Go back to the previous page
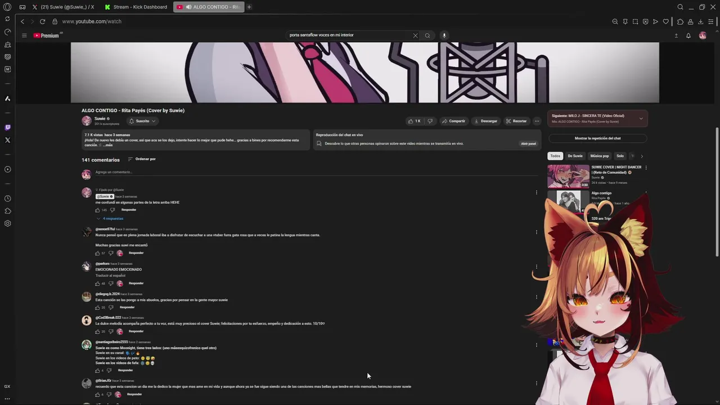 [x=22, y=21]
